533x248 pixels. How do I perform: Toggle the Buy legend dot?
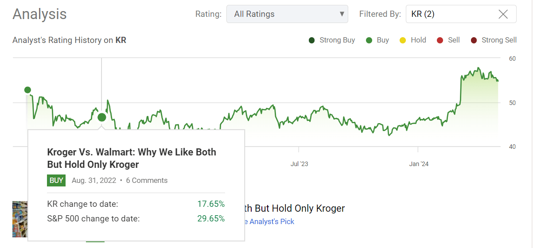click(x=369, y=40)
